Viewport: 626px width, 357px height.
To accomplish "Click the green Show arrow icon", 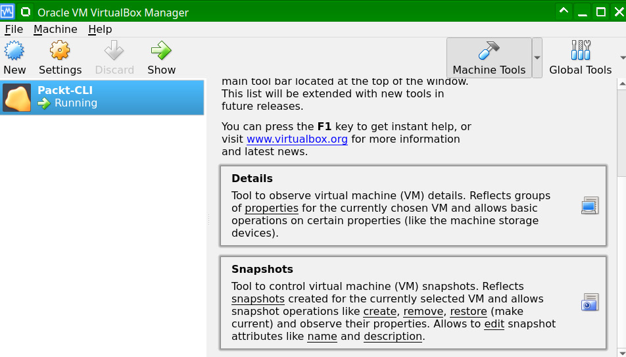I will coord(161,51).
